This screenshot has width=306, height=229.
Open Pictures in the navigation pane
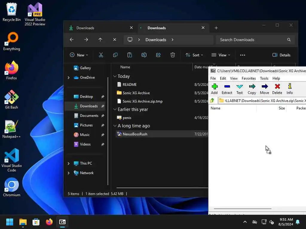tap(86, 125)
